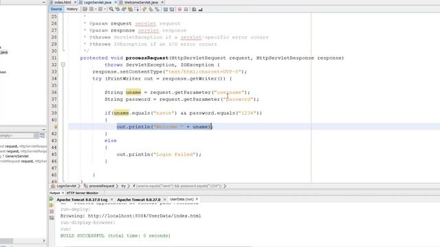Start Macro Recording red circle
The image size is (440, 247).
(179, 9)
